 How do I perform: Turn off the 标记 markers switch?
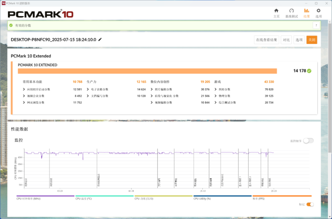click(310, 205)
